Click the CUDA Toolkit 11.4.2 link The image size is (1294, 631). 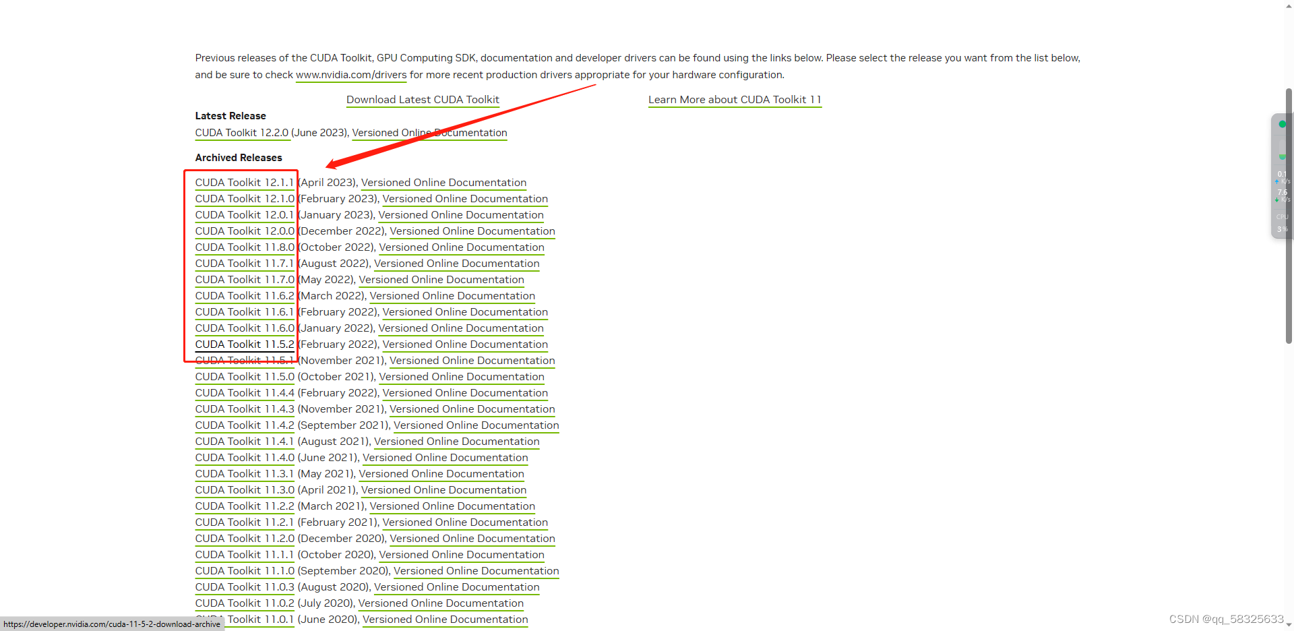245,425
